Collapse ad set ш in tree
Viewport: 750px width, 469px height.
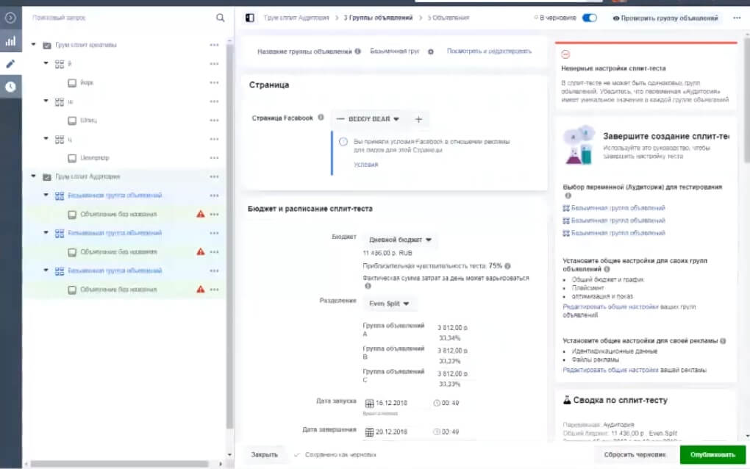coord(46,101)
